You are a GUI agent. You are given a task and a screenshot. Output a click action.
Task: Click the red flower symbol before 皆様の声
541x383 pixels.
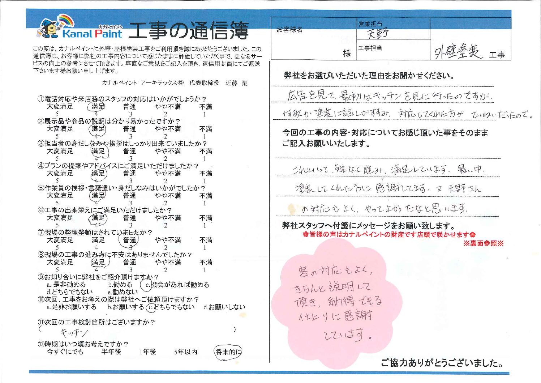(305, 235)
